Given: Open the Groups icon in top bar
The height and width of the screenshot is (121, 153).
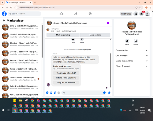Looking at the screenshot, I should (90, 14).
